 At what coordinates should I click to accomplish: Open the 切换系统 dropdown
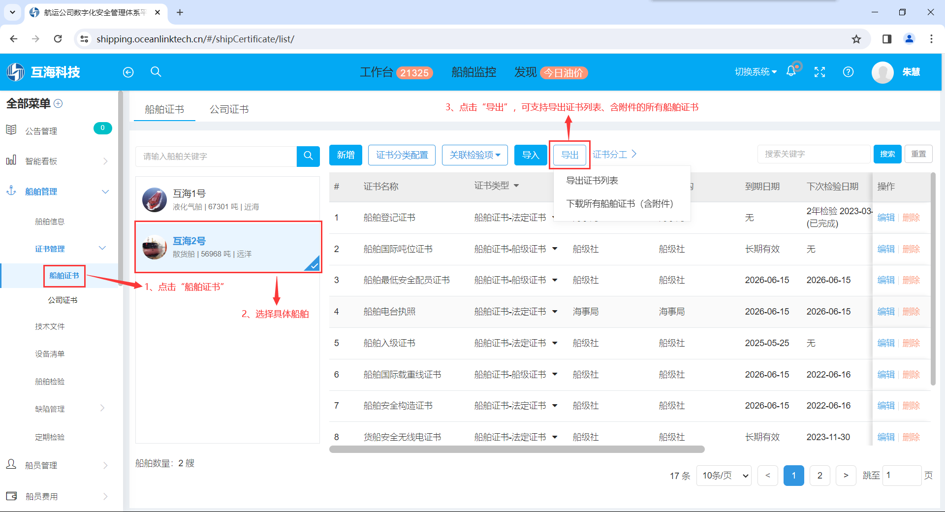point(756,72)
